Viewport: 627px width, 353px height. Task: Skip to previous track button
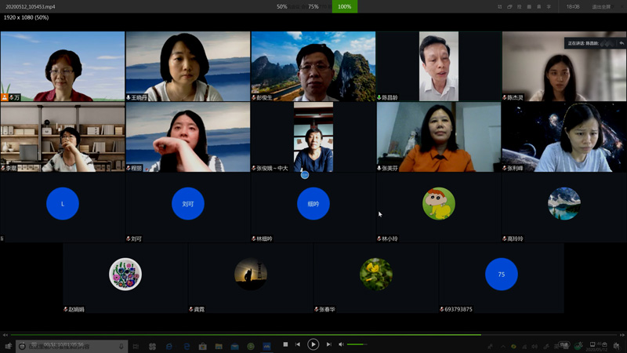[x=298, y=344]
